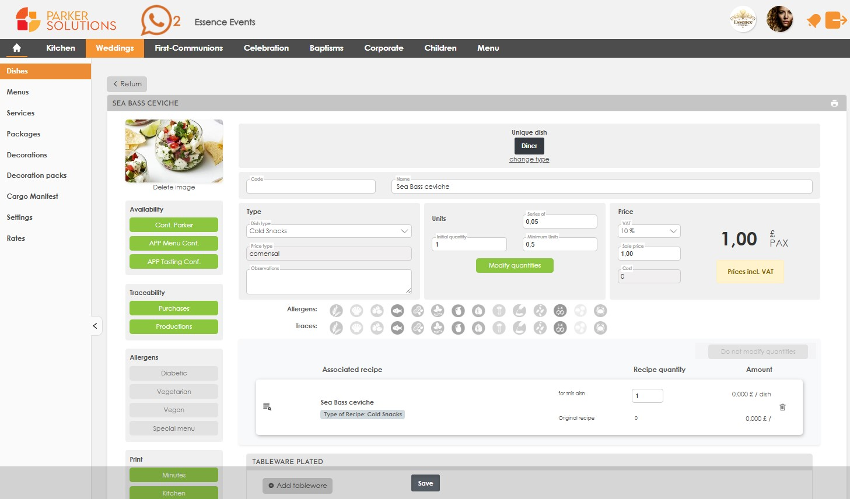The width and height of the screenshot is (850, 499).
Task: Select the fish allergen icon
Action: pyautogui.click(x=397, y=310)
